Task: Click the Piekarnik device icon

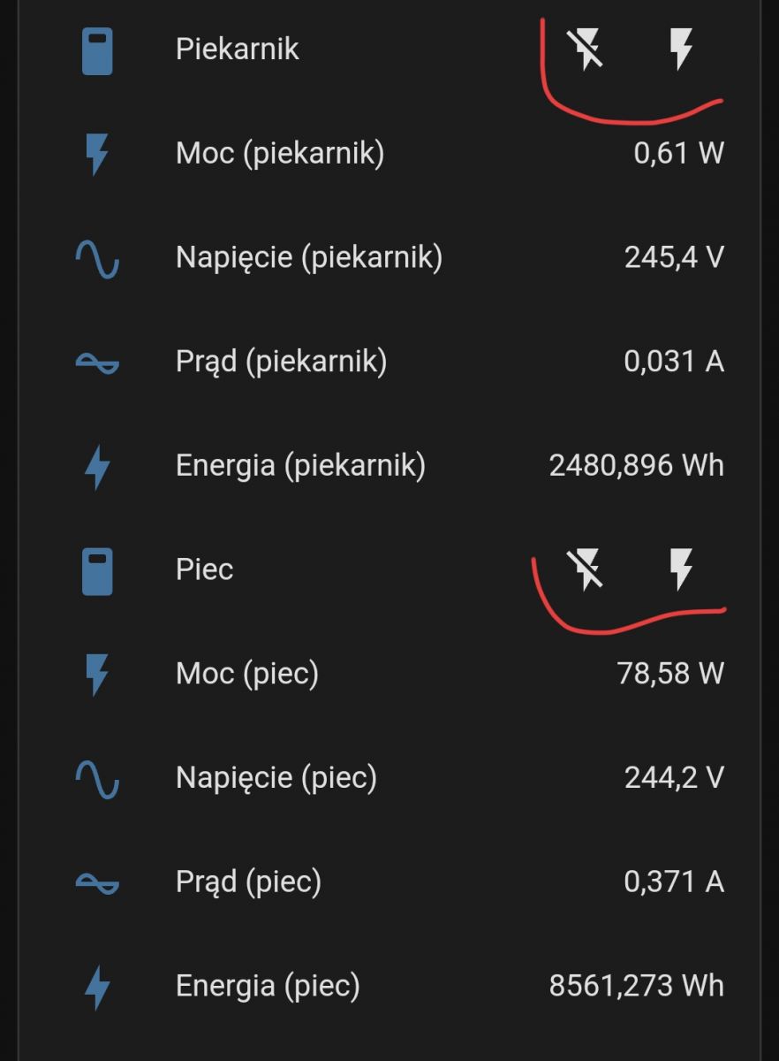Action: (x=97, y=50)
